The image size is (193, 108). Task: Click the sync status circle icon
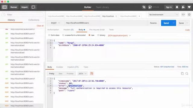point(150,7)
